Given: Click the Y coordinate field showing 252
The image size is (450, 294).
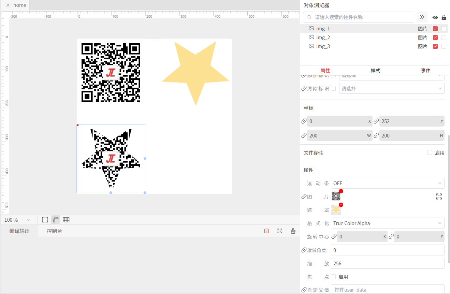Looking at the screenshot, I should coord(412,121).
